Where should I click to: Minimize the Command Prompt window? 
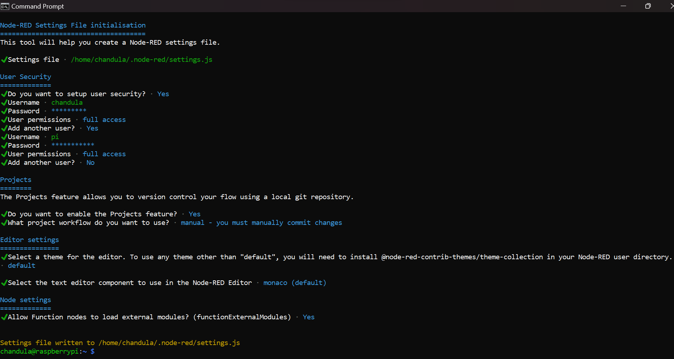[623, 6]
